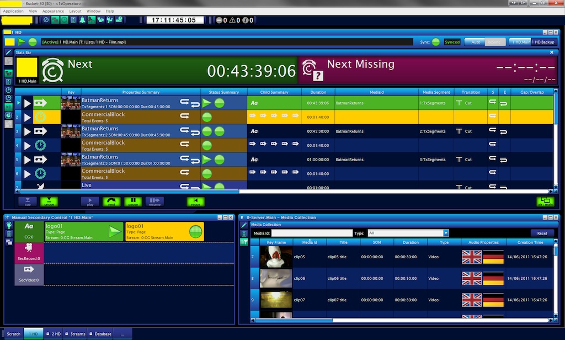565x340 pixels.
Task: Open the Type dropdown in Media Collection
Action: coord(446,233)
